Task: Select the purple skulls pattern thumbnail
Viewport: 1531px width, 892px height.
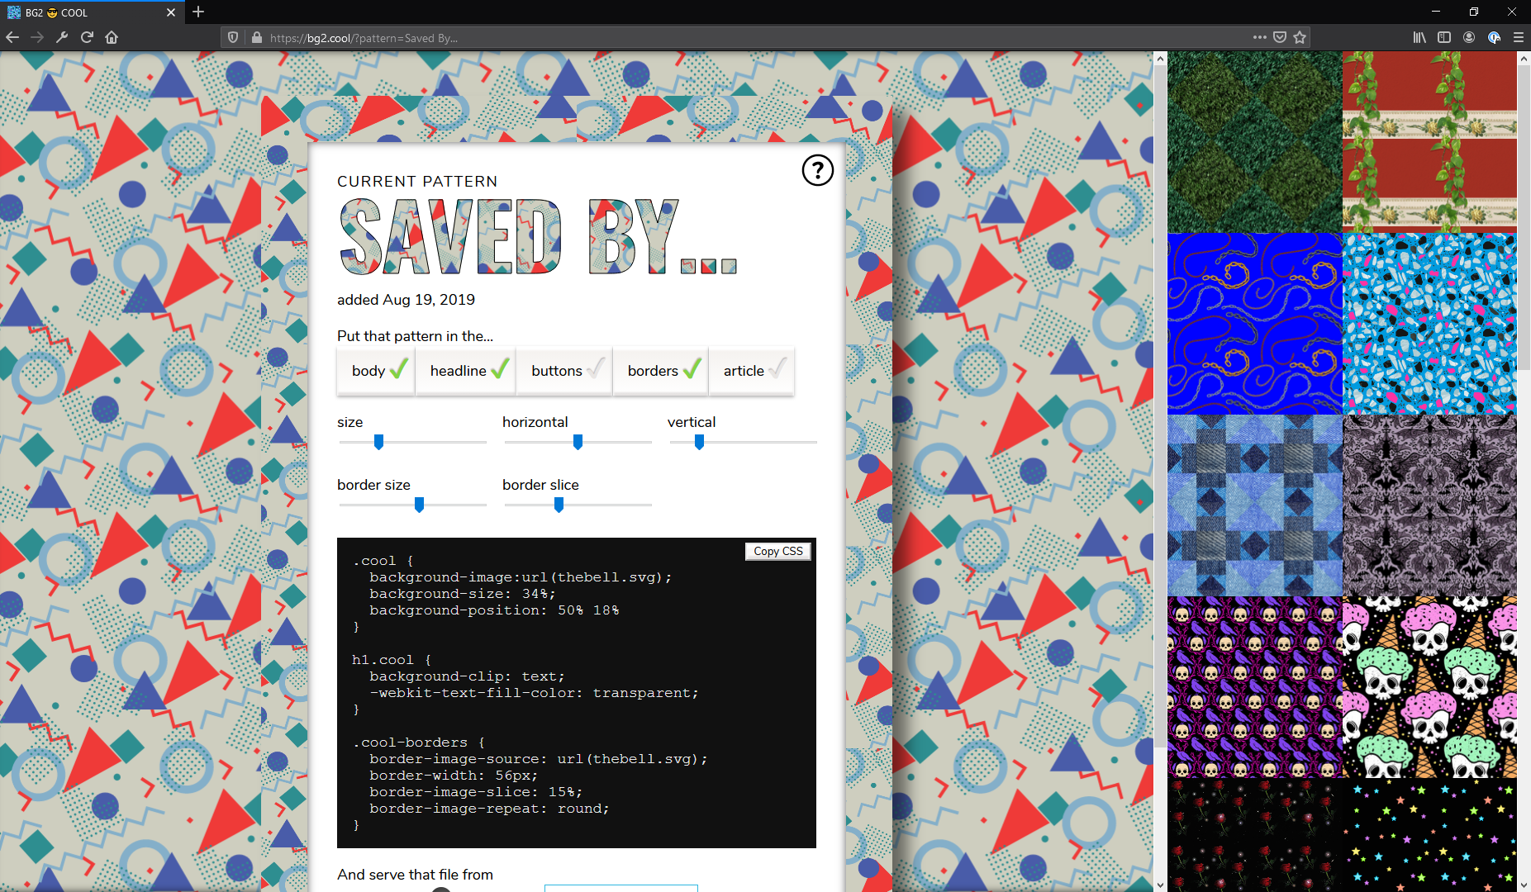Action: coord(1254,686)
